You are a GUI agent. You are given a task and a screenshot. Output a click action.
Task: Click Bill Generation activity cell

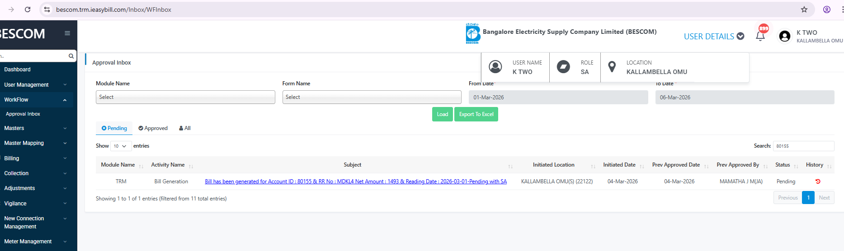(x=171, y=181)
